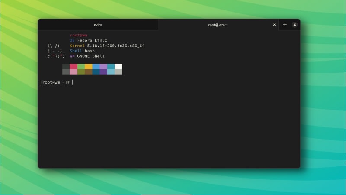The height and width of the screenshot is (195, 346).
Task: Click the olive swatch in the bottom row
Action: (81, 72)
